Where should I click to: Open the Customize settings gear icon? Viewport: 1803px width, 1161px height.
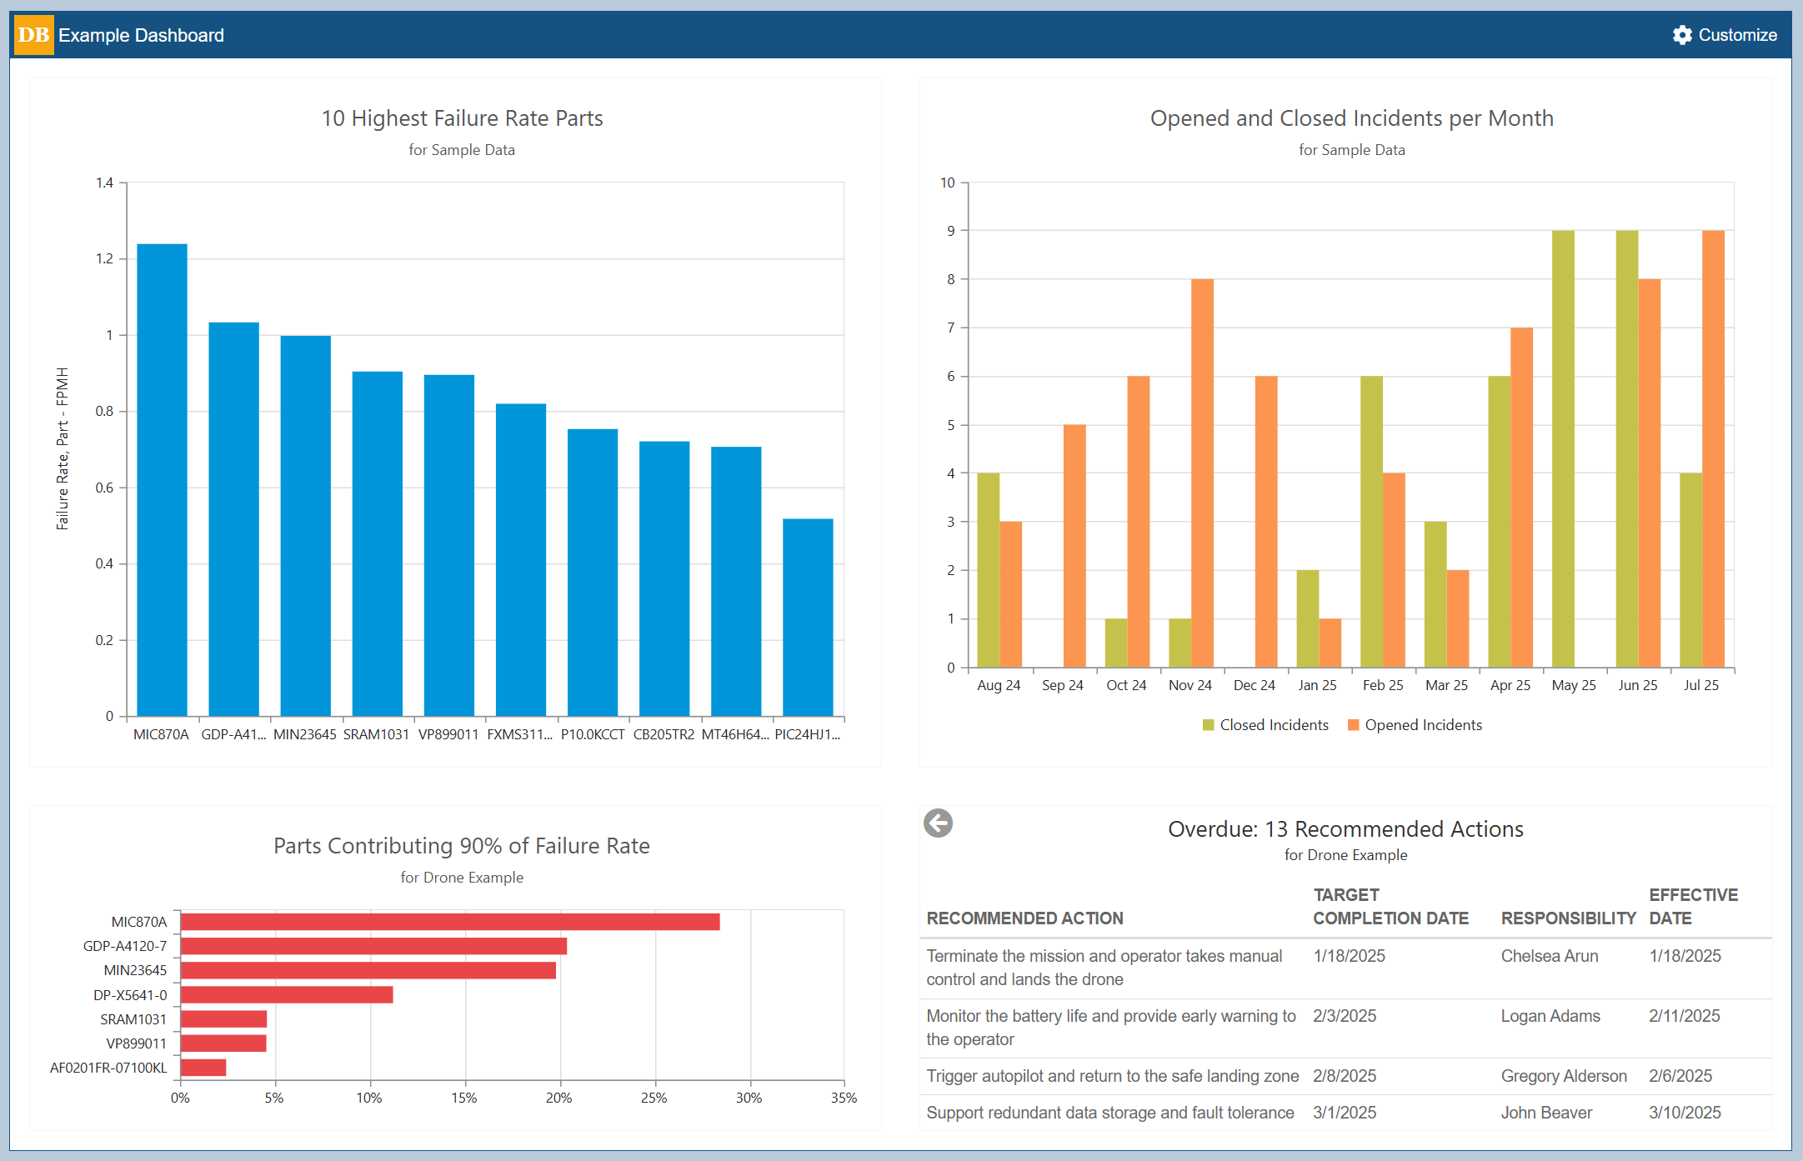[1682, 35]
